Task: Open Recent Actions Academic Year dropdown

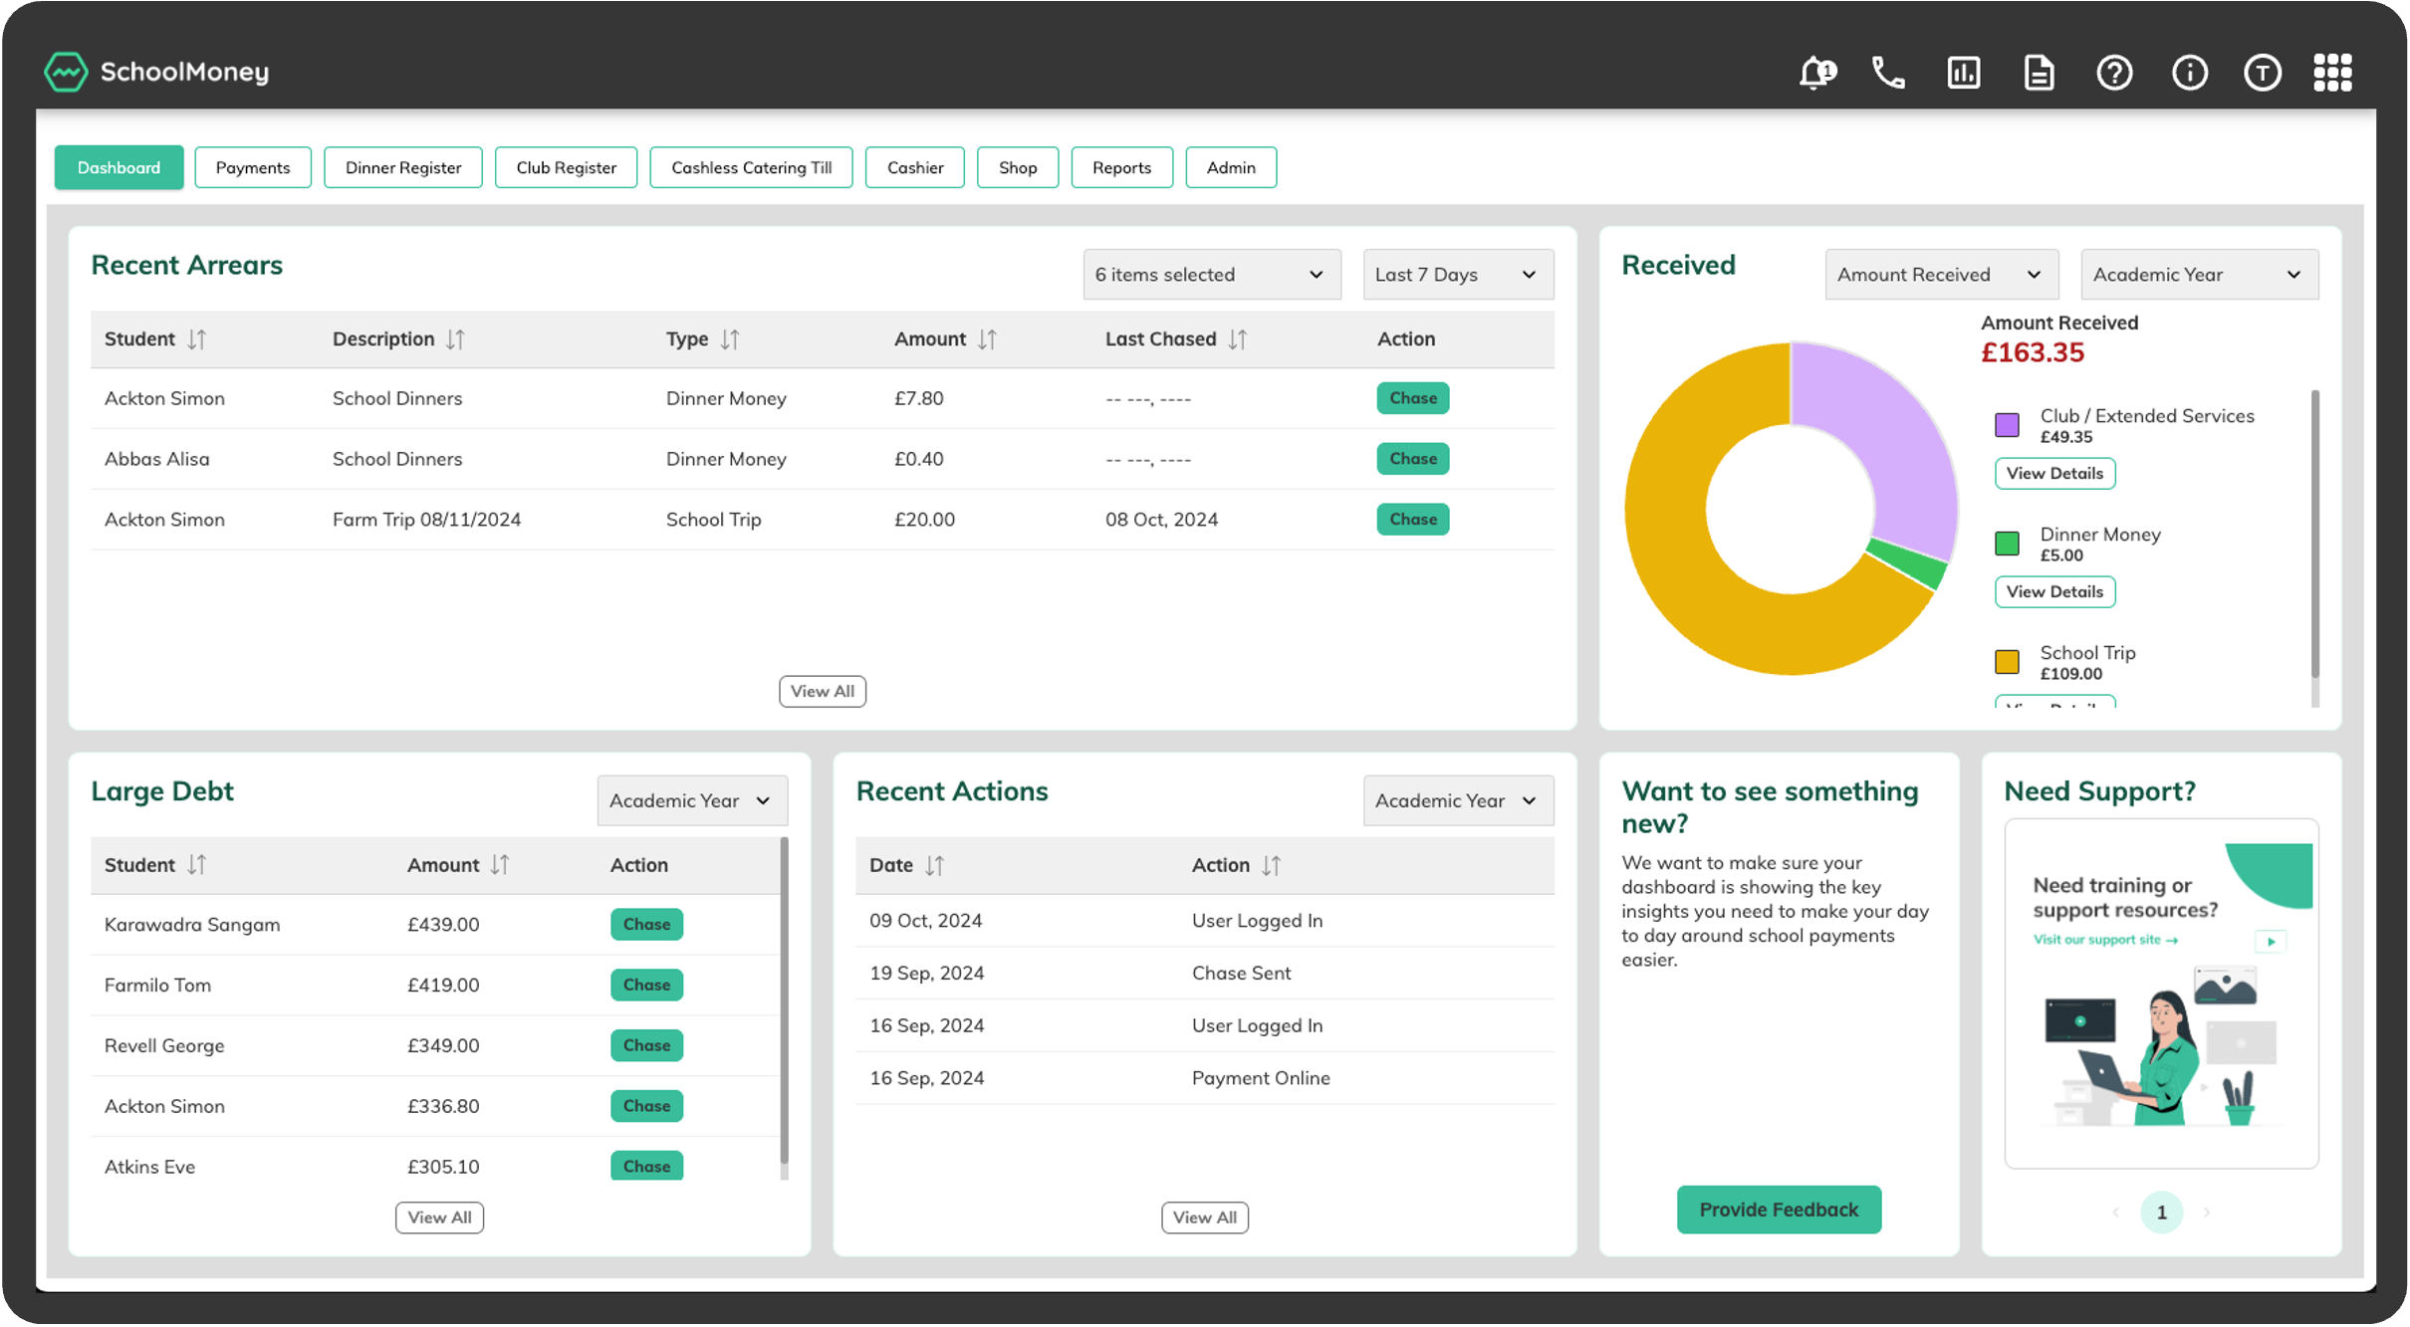Action: point(1458,800)
